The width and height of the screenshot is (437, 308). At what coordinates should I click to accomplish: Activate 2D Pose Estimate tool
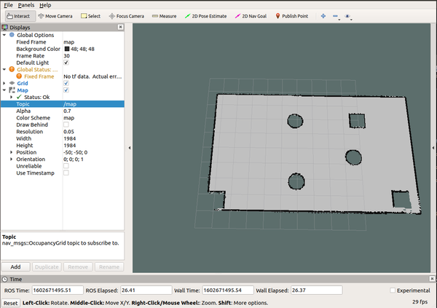(x=206, y=15)
